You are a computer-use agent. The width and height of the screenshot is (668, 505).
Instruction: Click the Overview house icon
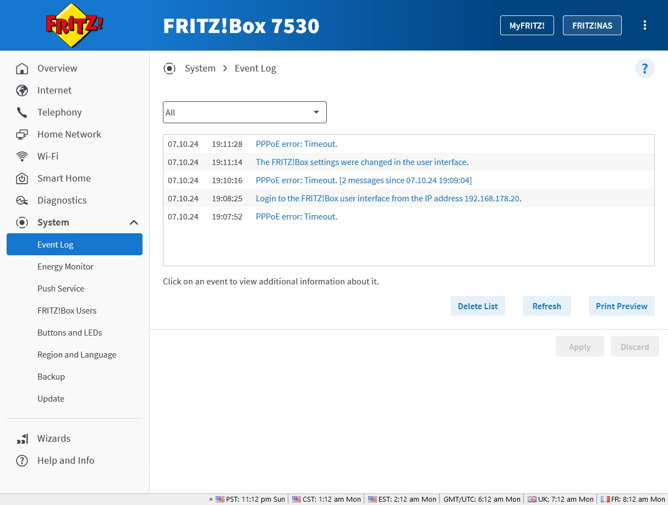(x=22, y=69)
